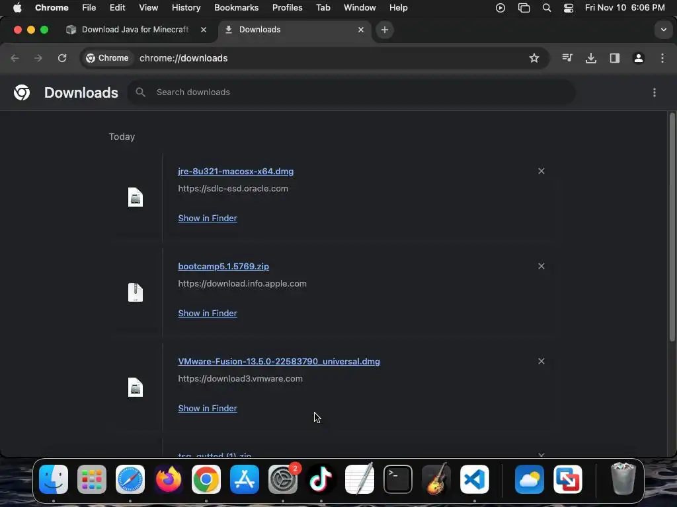Screen dimensions: 677x507
Task: Show jre-8u321 dmg in Finder
Action: 207,218
